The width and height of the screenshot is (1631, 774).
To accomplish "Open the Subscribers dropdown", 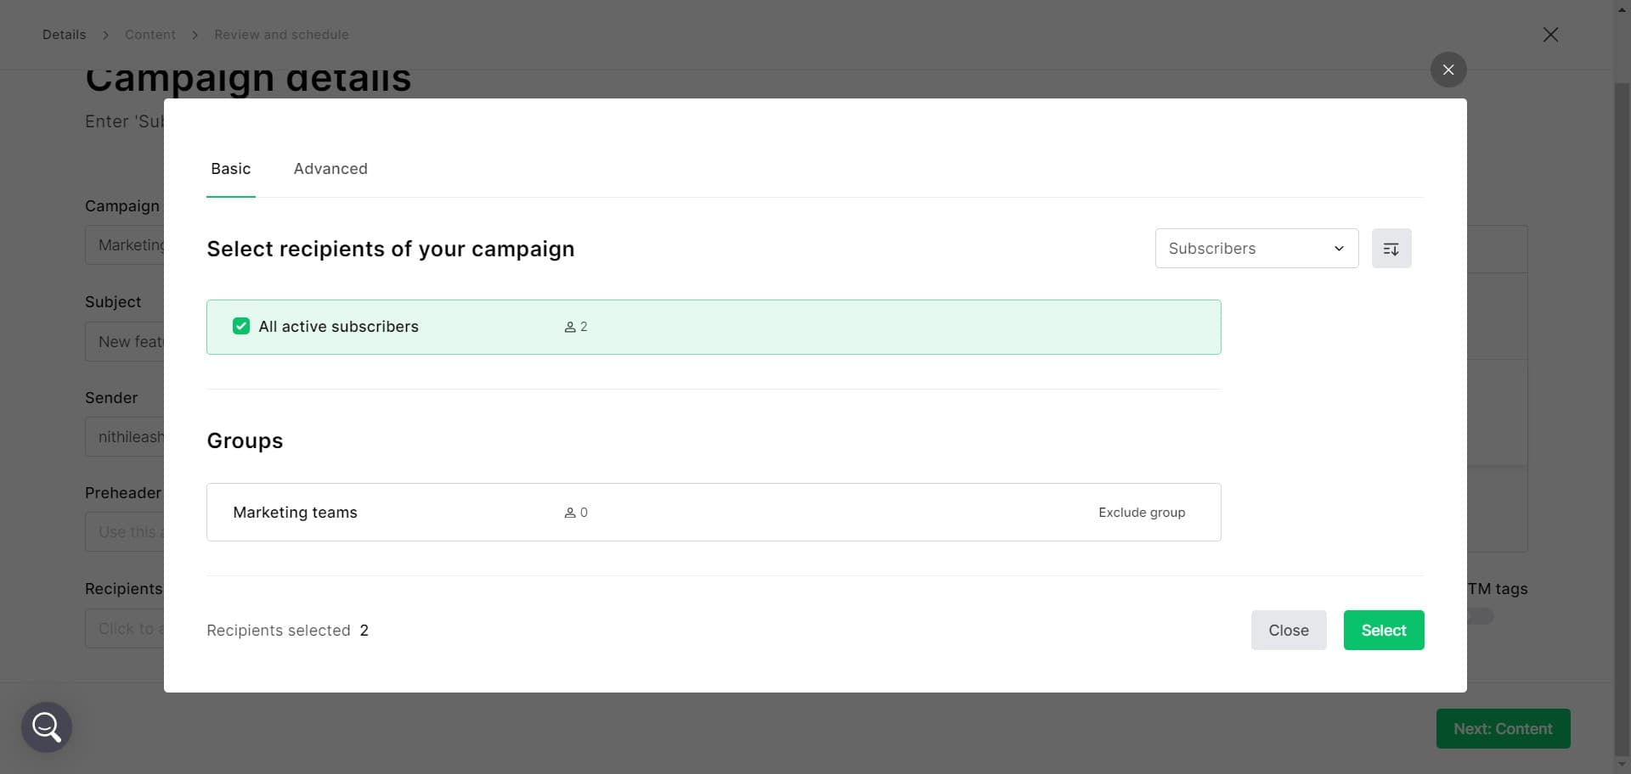I will pyautogui.click(x=1256, y=248).
